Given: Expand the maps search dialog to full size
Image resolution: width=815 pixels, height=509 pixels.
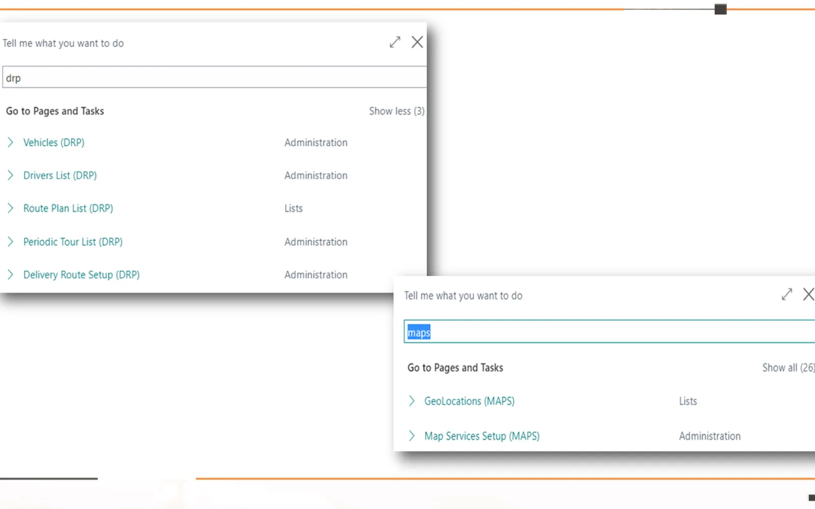Looking at the screenshot, I should [x=787, y=294].
